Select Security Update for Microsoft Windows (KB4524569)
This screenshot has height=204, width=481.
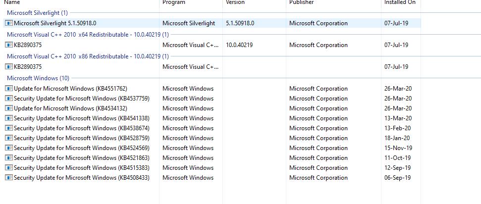pos(82,148)
